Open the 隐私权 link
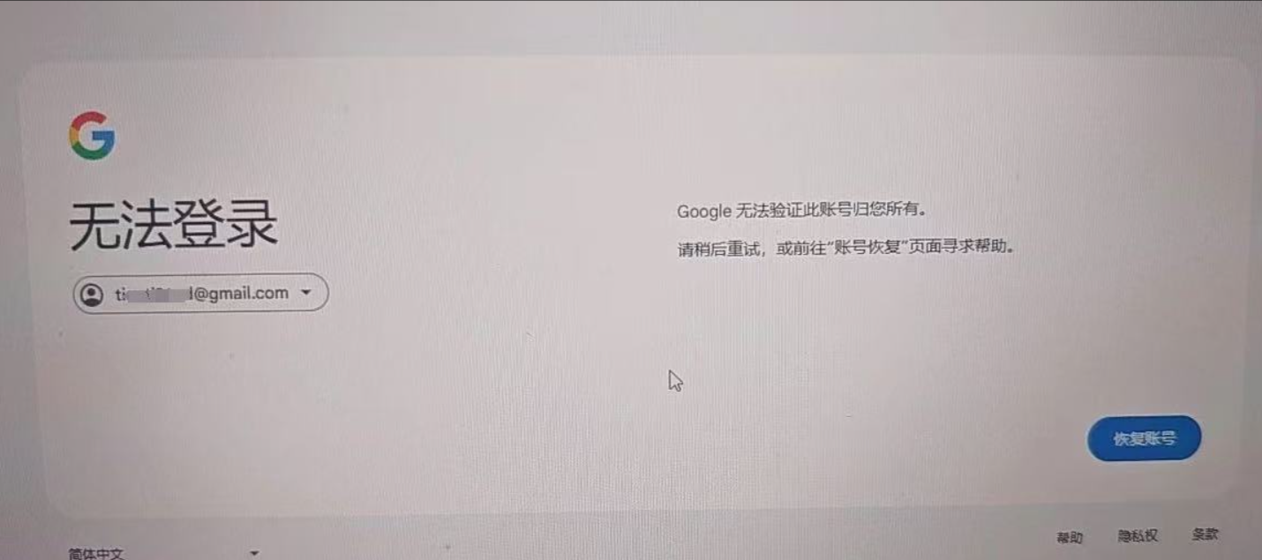 pyautogui.click(x=1138, y=535)
